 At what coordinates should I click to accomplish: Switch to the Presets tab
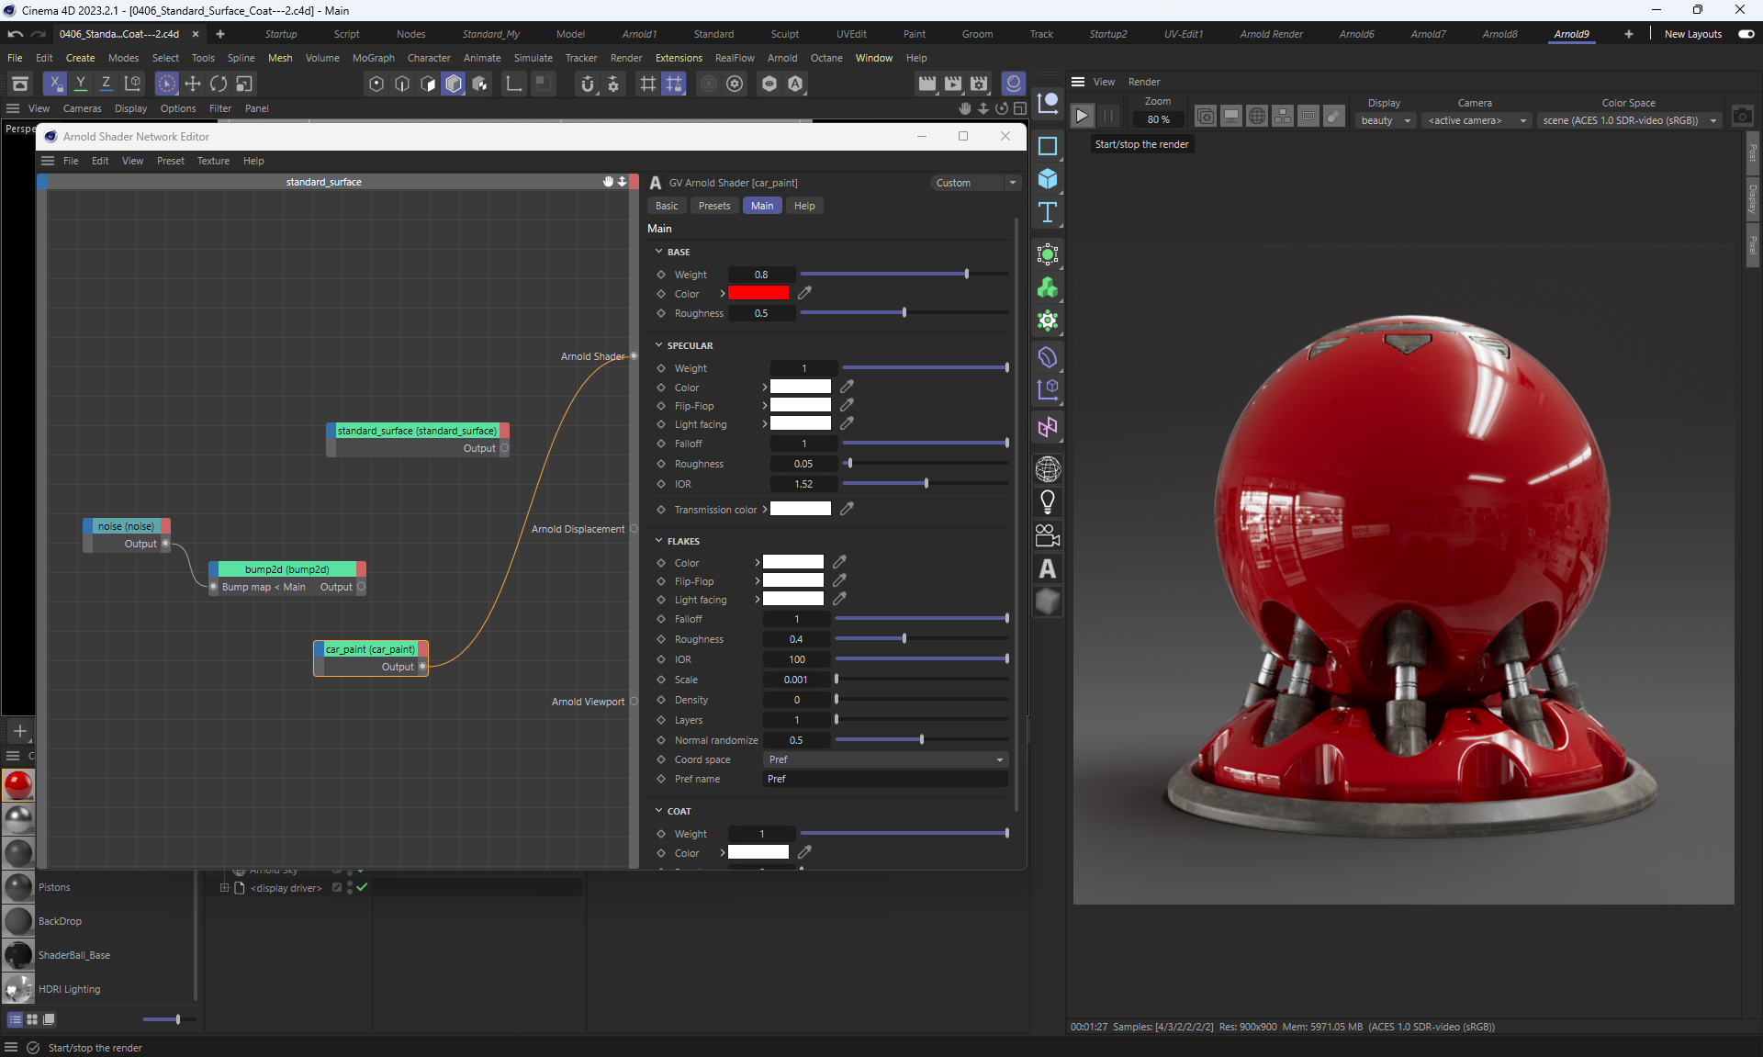[x=713, y=206]
